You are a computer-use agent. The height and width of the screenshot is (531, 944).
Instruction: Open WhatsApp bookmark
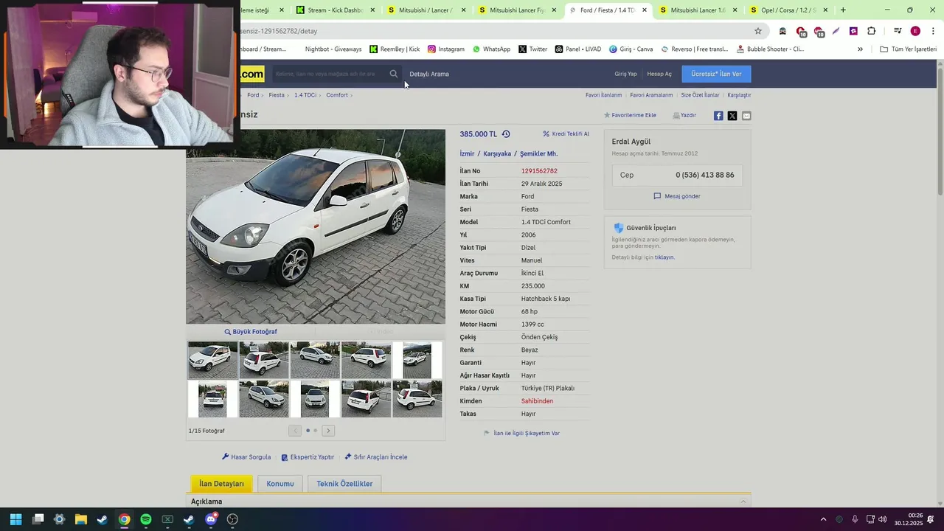[491, 49]
